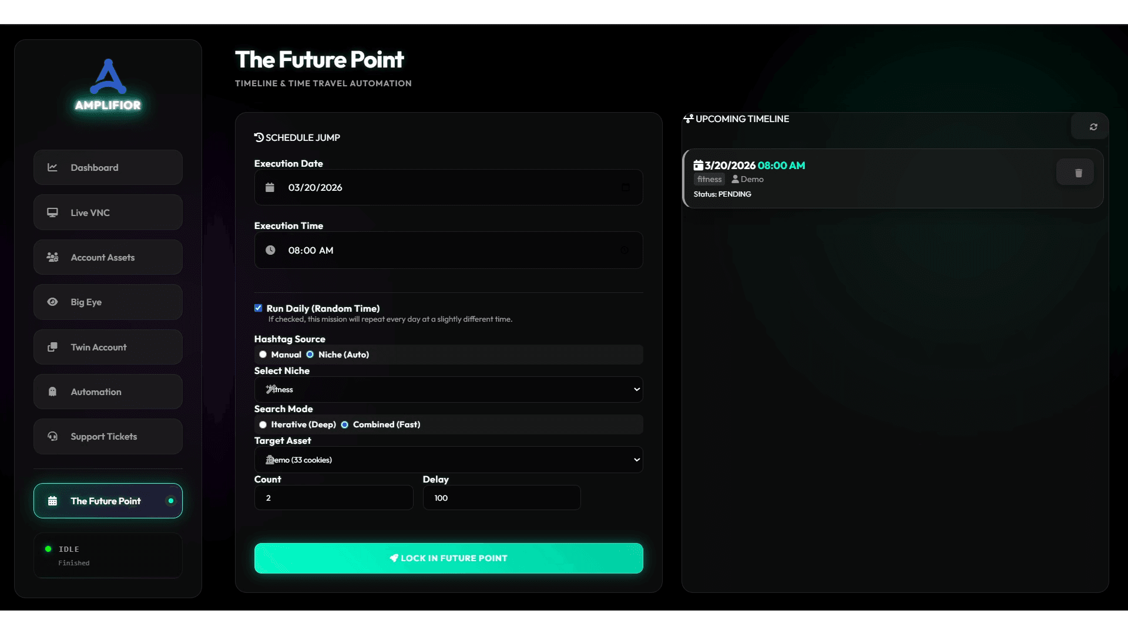The height and width of the screenshot is (634, 1128).
Task: Expand the Target Asset dropdown
Action: 448,460
